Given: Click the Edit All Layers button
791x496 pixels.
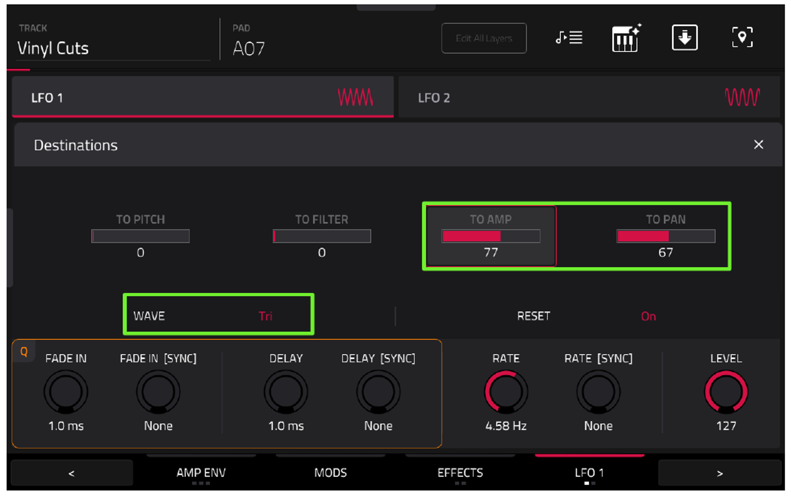Looking at the screenshot, I should click(484, 38).
